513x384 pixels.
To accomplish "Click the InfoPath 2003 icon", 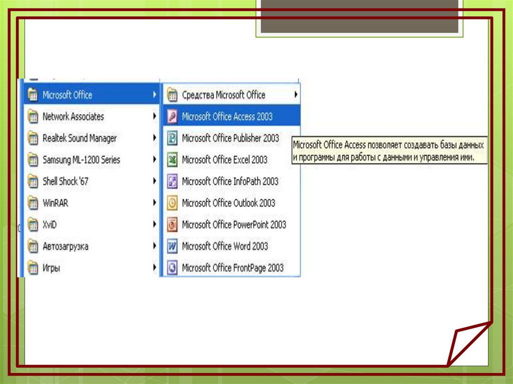I will 172,181.
